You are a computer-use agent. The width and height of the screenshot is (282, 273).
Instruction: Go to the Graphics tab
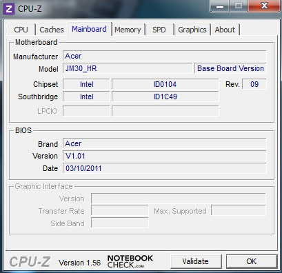[192, 30]
